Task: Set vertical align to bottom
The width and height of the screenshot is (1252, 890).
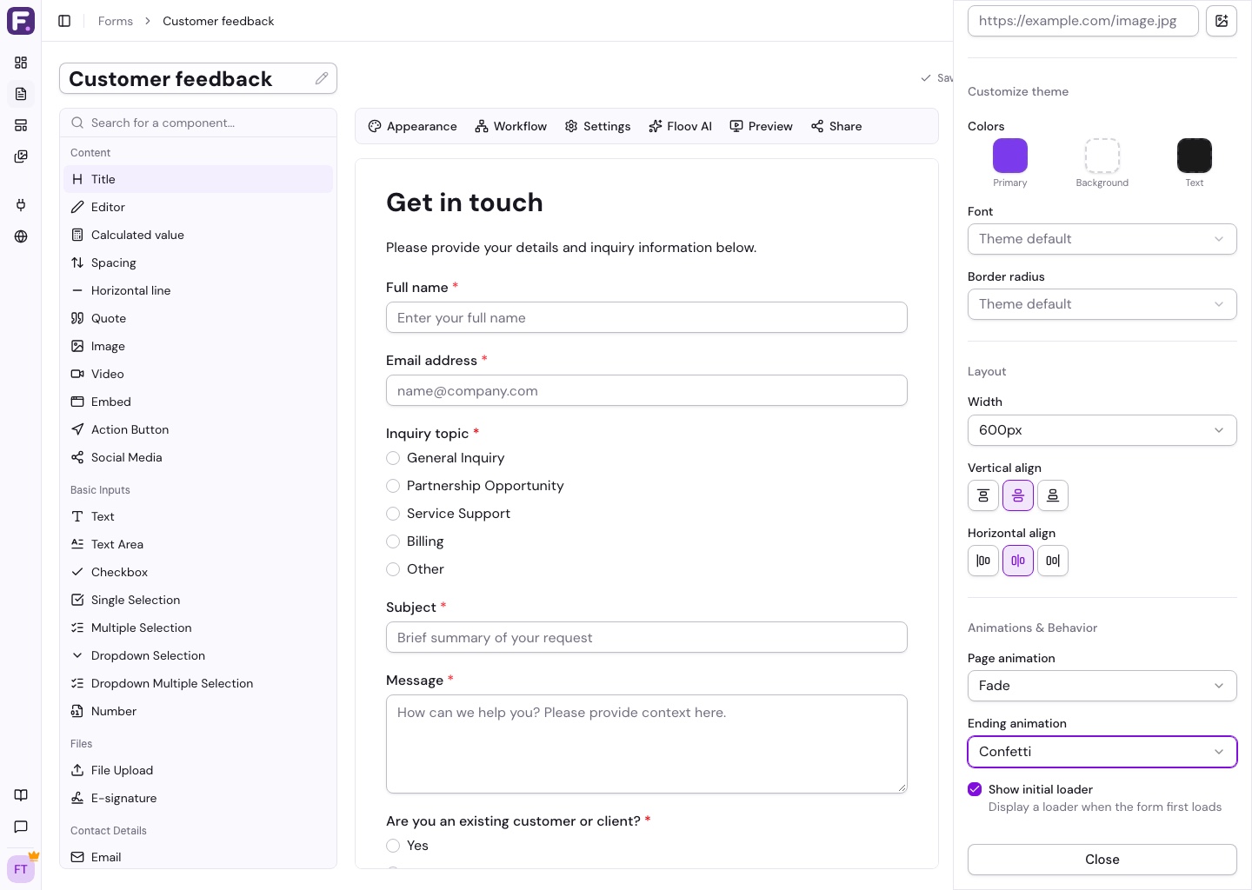Action: [x=1053, y=495]
